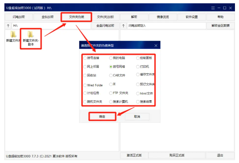
Task: Click the H:\ path input field
Action: click(51, 26)
